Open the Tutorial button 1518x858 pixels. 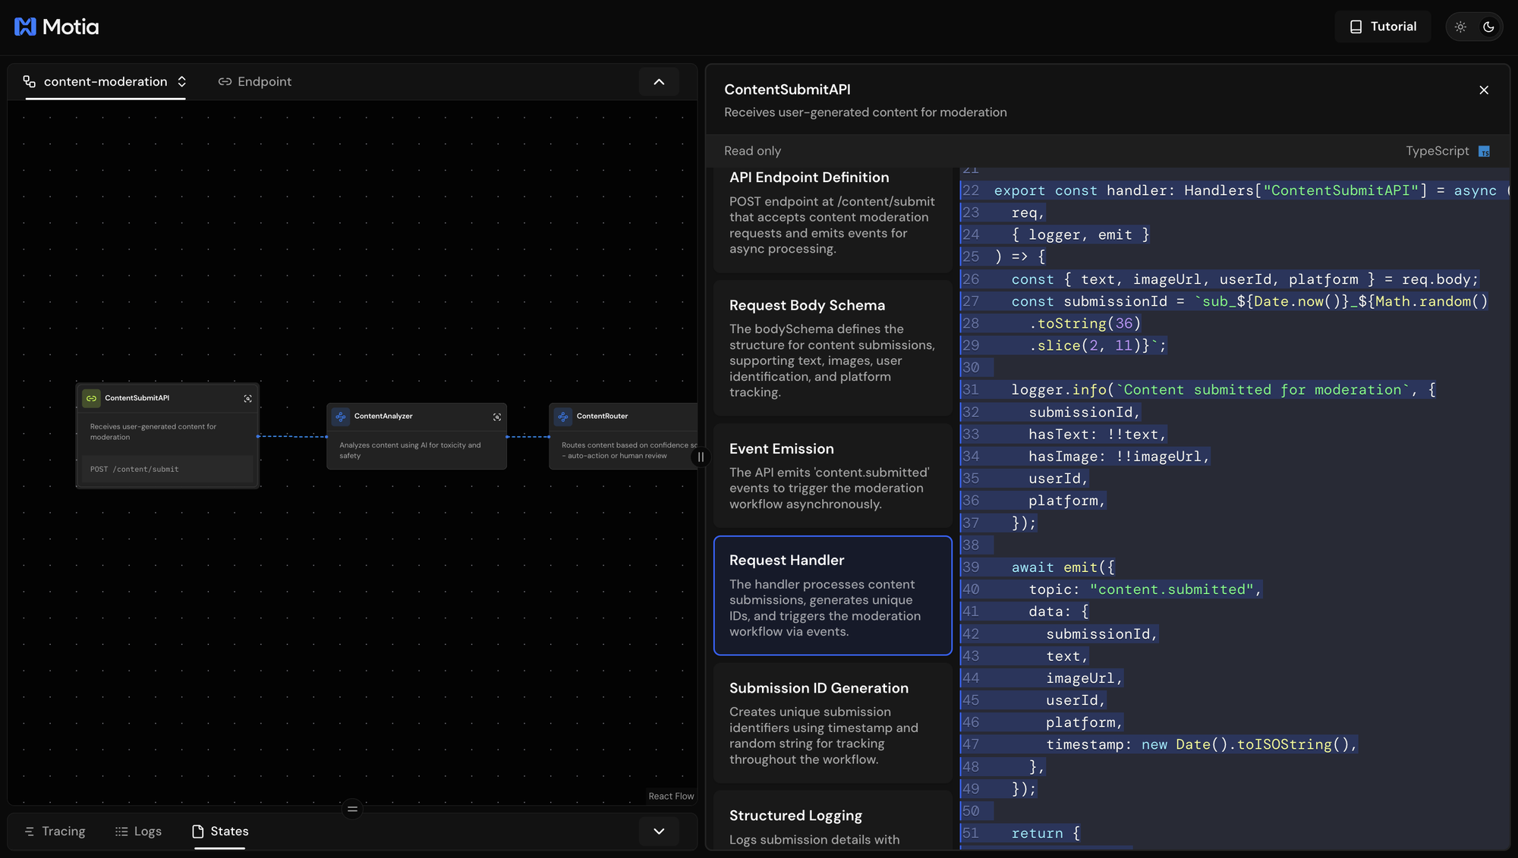click(1383, 27)
